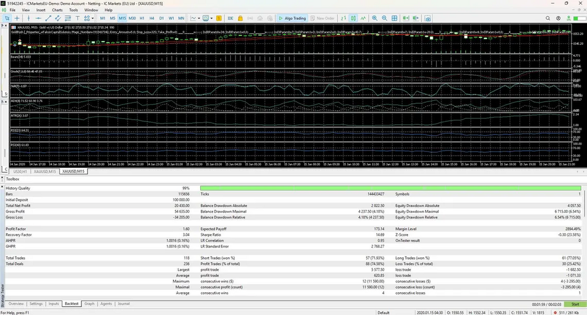Image resolution: width=587 pixels, height=315 pixels.
Task: Open the Journal tab in Strategy Tester
Action: (x=124, y=304)
